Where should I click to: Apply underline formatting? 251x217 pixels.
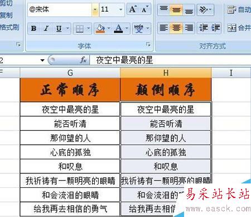(x=59, y=29)
